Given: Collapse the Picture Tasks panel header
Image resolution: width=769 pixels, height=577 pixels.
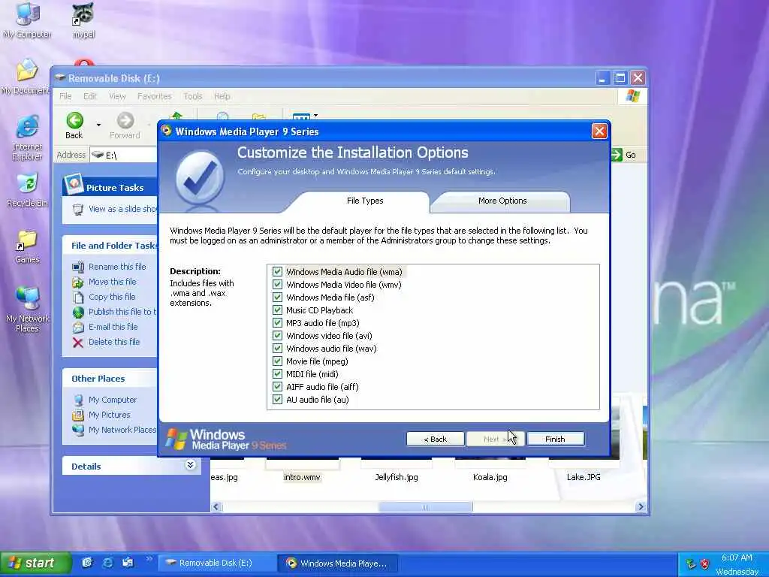Looking at the screenshot, I should 110,187.
